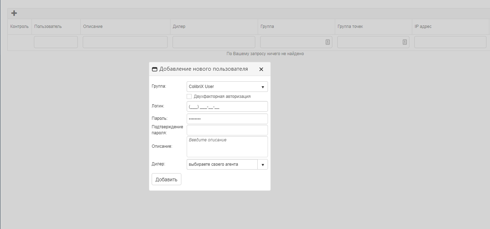Click the Группа точек filter field
Viewport: 490px width, 229px height.
[x=373, y=42]
